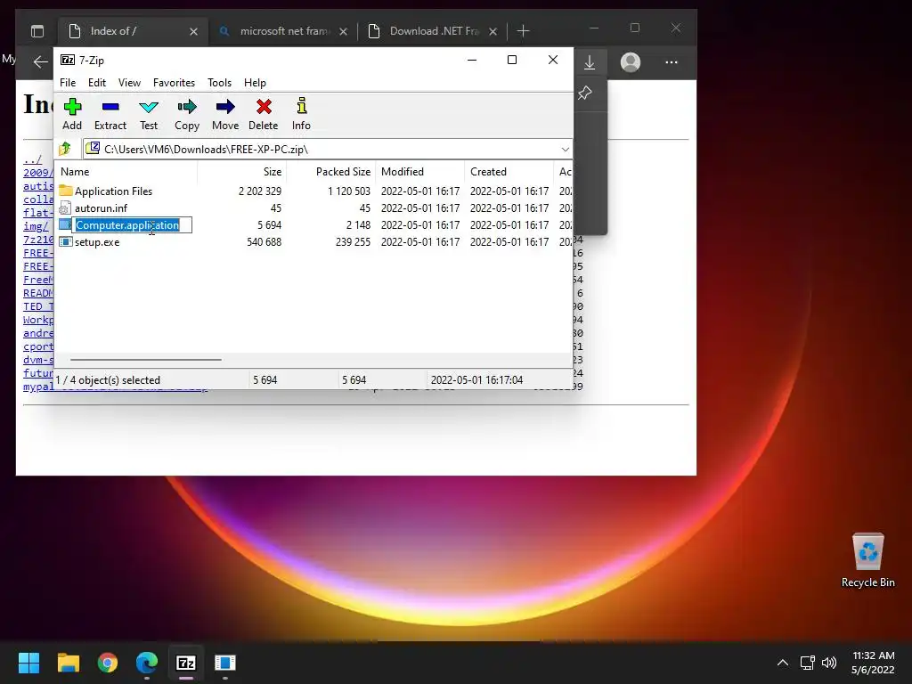Open a new browser tab
912x684 pixels.
523,31
